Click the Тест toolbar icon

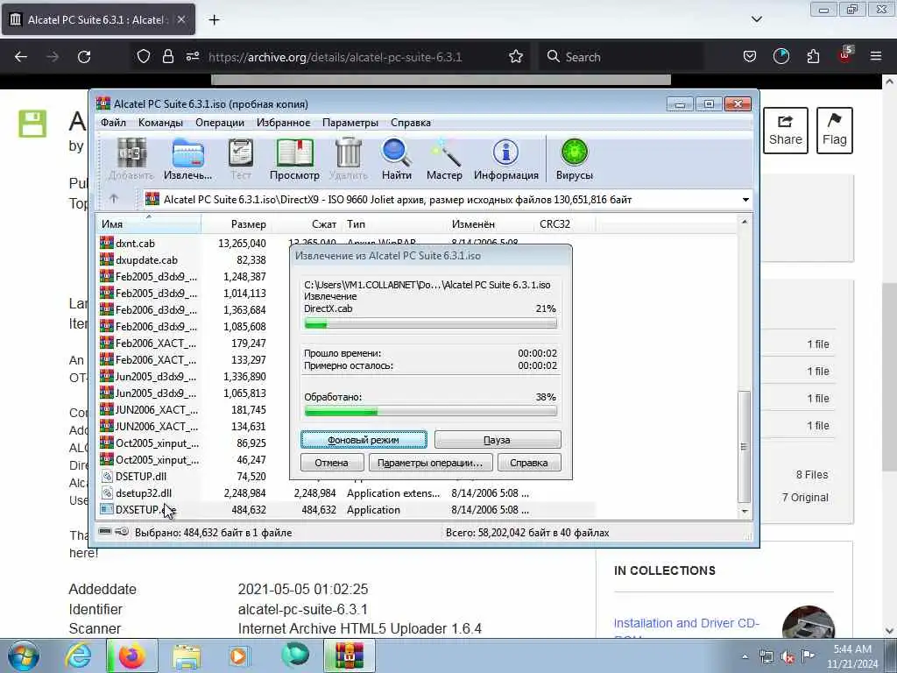[241, 159]
